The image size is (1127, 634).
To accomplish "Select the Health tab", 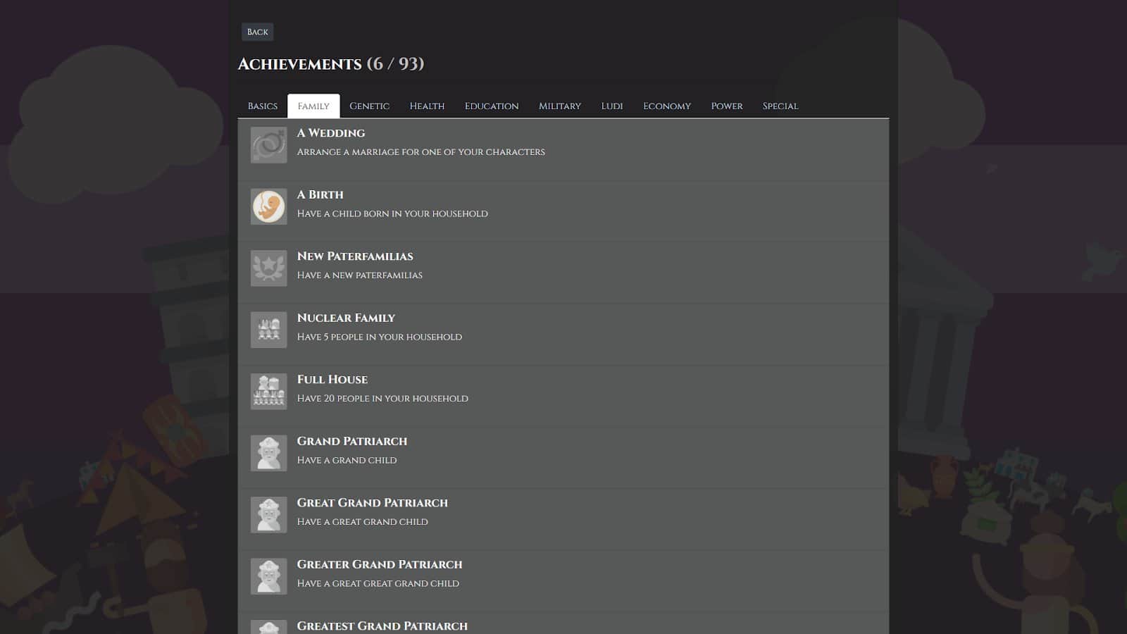I will coord(427,106).
